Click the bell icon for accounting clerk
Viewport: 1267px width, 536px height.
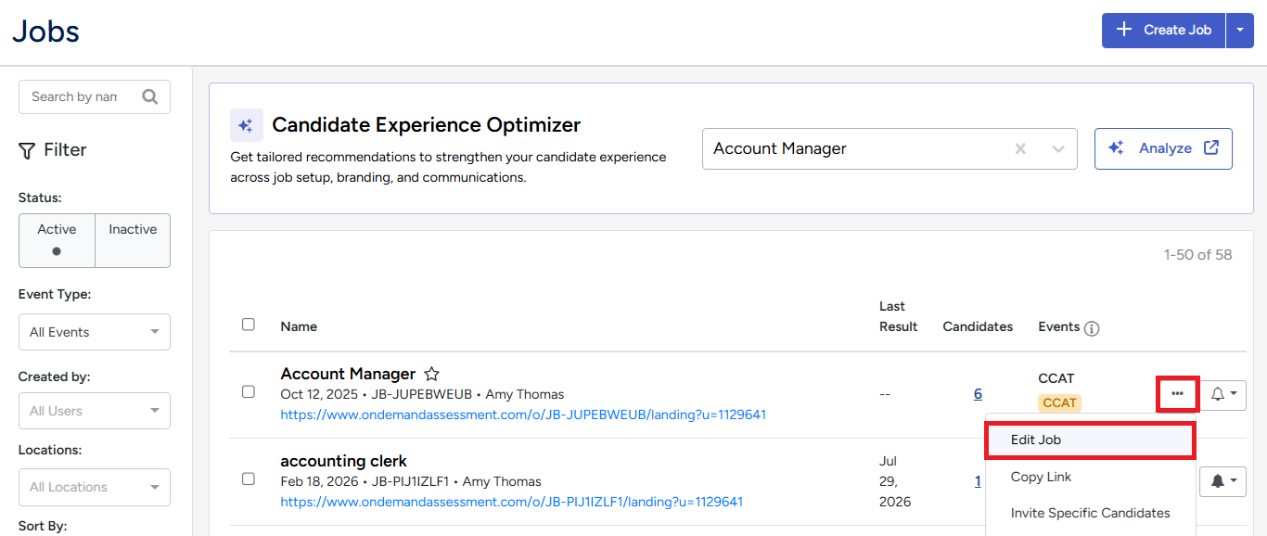[x=1224, y=480]
